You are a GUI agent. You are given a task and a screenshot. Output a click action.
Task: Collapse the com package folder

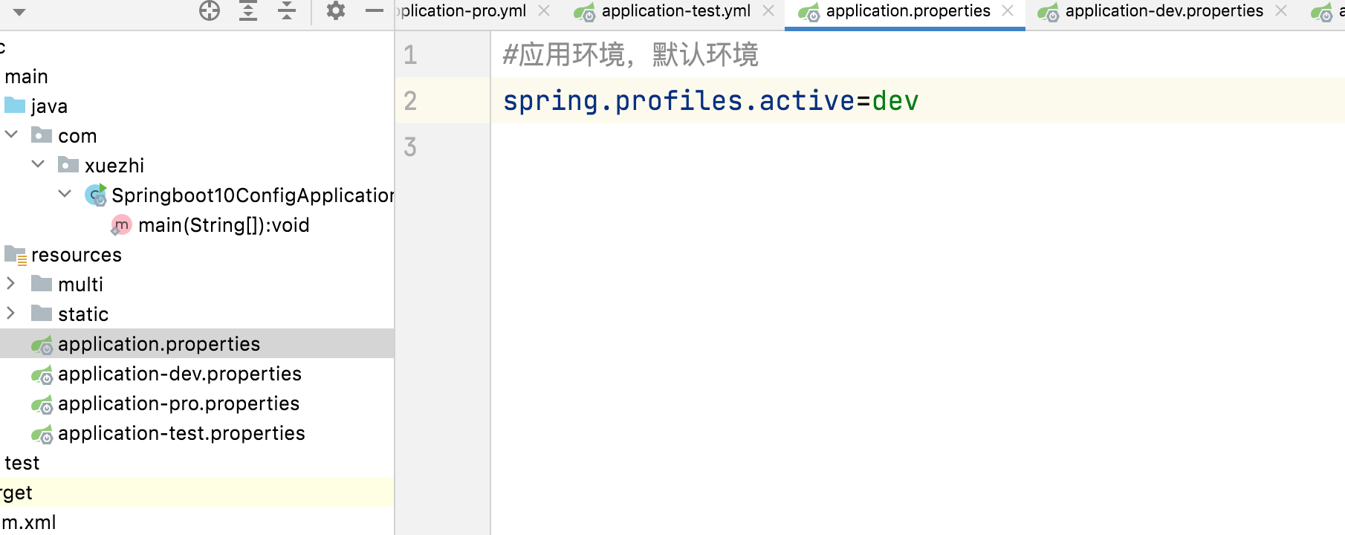pyautogui.click(x=11, y=134)
